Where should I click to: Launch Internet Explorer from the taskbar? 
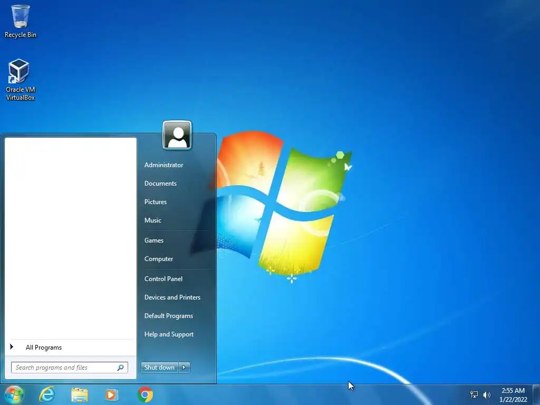coord(47,394)
